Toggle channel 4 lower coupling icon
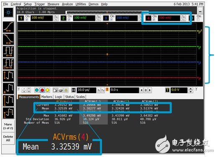Image resolution: width=217 pixels, height=157 pixels. tap(184, 20)
